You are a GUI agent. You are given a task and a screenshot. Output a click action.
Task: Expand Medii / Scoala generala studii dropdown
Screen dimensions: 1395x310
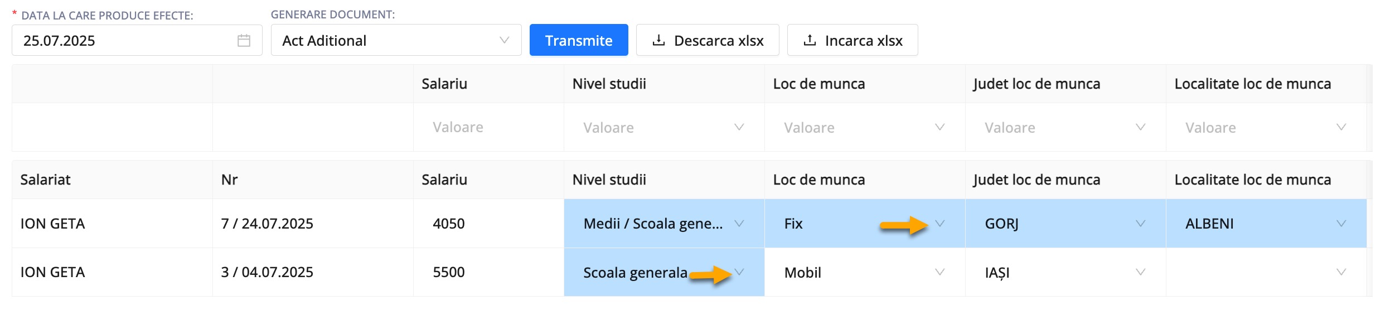point(664,224)
